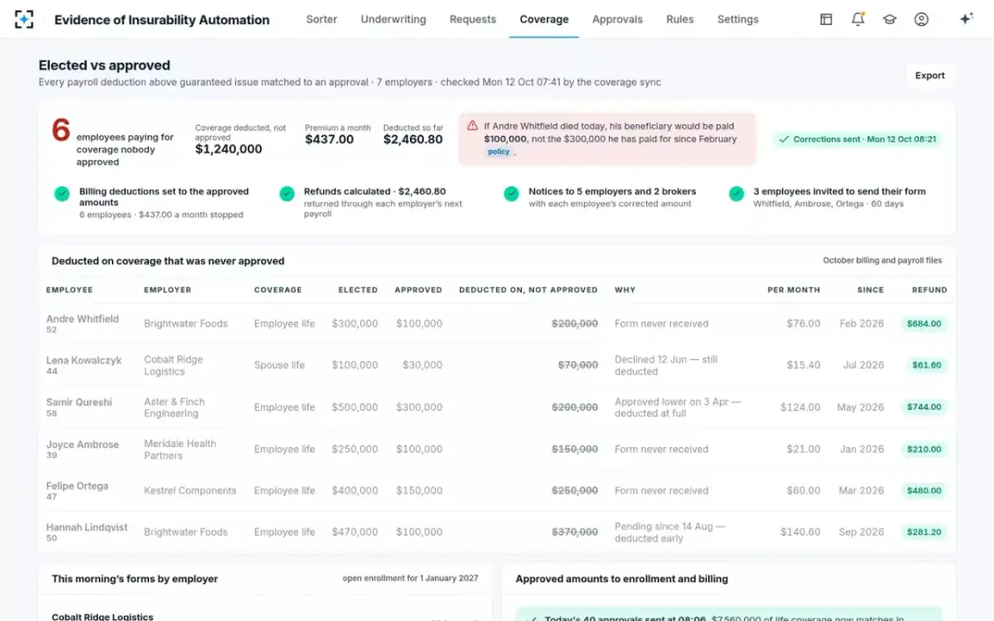Click the $140.60 per month value
The width and height of the screenshot is (994, 621).
(x=800, y=532)
